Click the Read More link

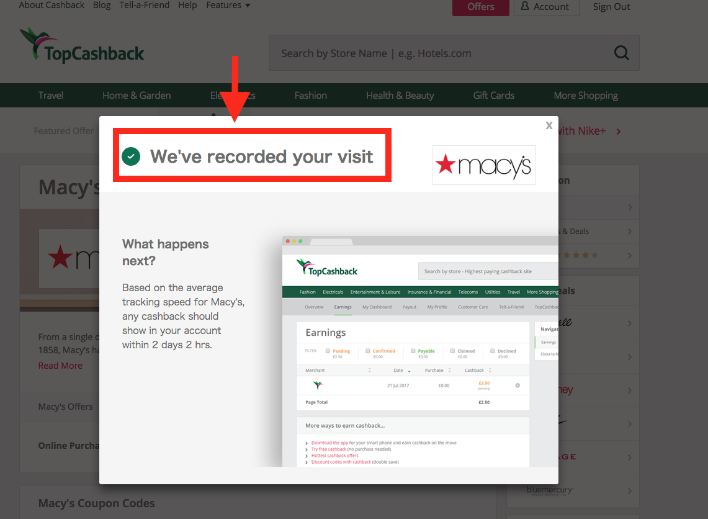pyautogui.click(x=60, y=366)
